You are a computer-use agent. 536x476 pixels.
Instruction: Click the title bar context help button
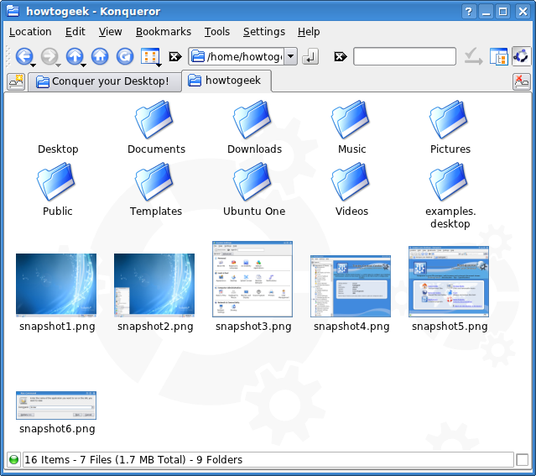pos(469,12)
